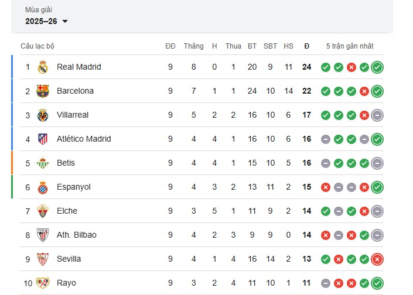Click Barcelona's 22 points value
This screenshot has width=413, height=295.
[306, 91]
